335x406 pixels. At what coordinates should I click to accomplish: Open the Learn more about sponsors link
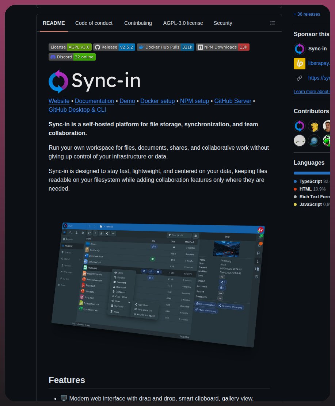(312, 91)
